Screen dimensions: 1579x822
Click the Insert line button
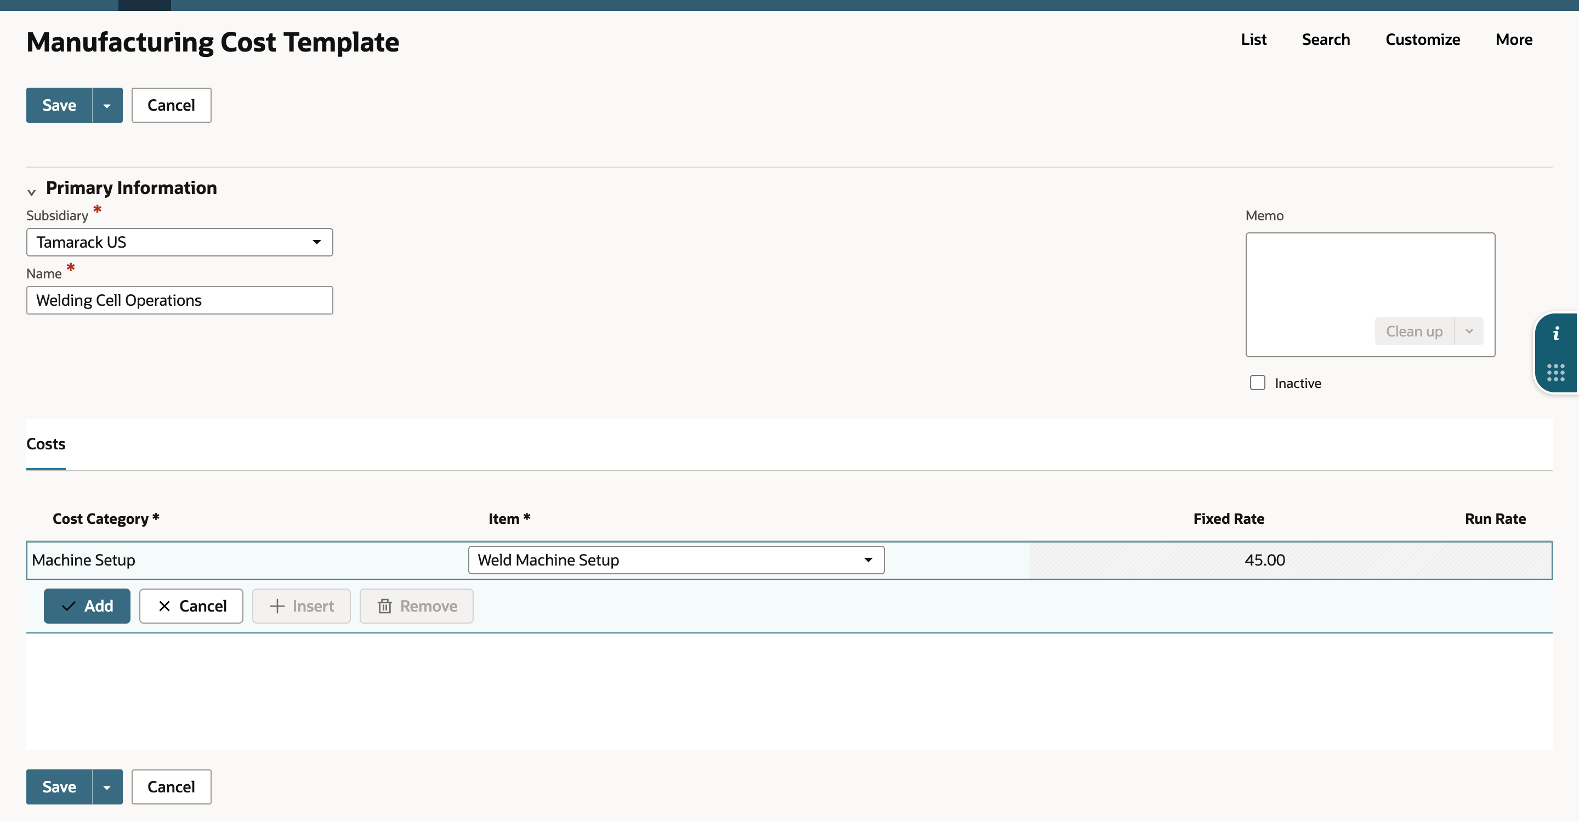[302, 607]
